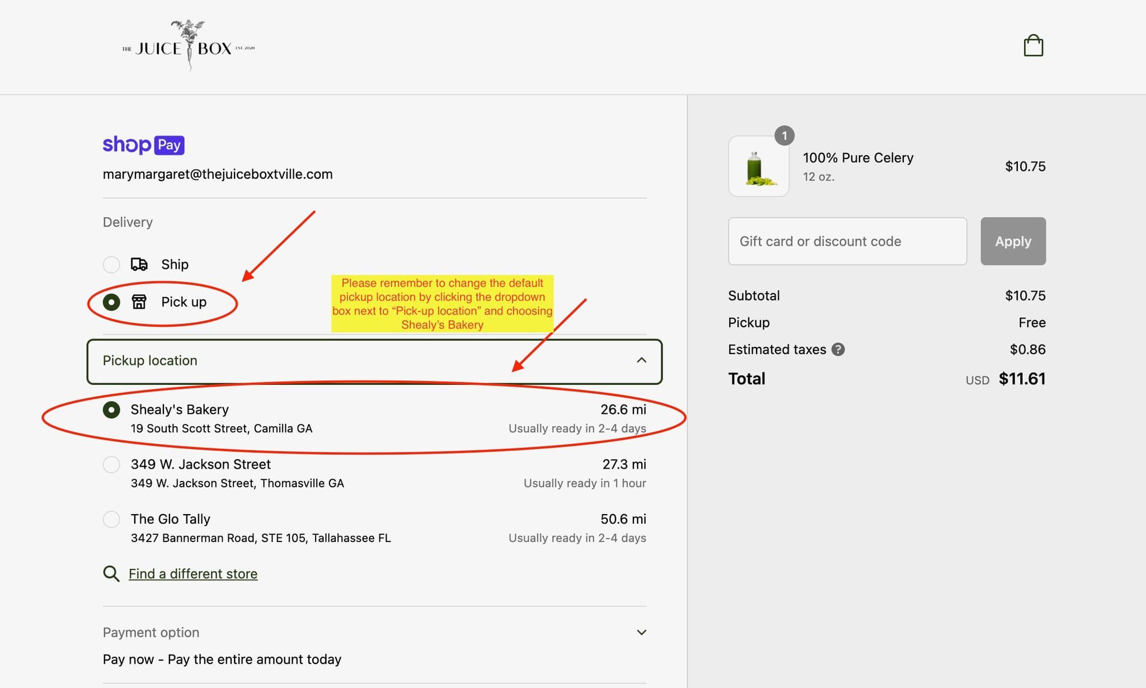Select the Ship delivery radio button
This screenshot has width=1146, height=688.
point(111,264)
